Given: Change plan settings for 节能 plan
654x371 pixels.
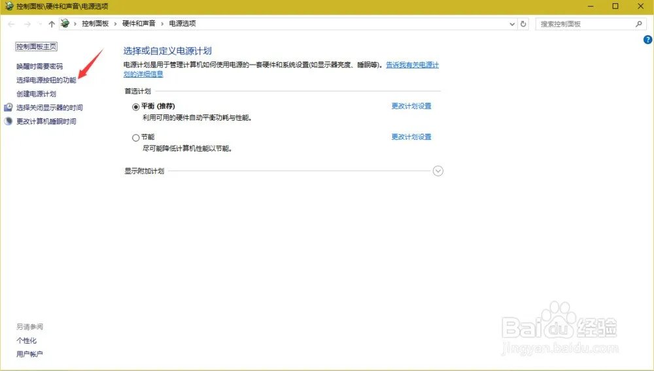Looking at the screenshot, I should pyautogui.click(x=411, y=137).
